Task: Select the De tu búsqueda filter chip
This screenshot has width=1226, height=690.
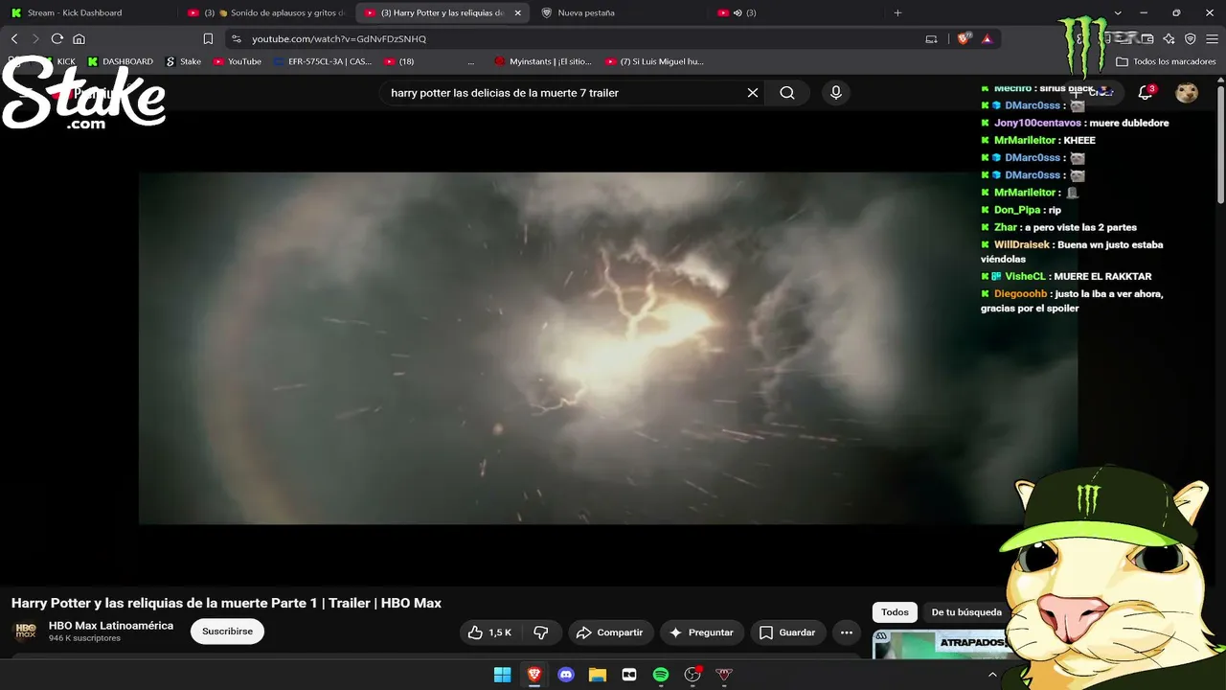Action: 966,612
